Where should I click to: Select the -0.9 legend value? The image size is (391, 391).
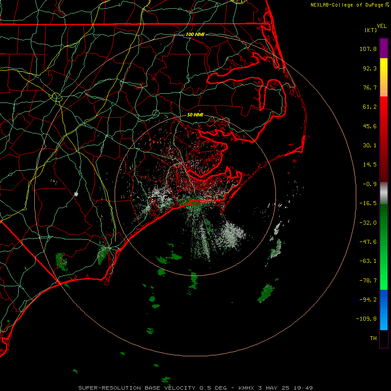pos(370,184)
